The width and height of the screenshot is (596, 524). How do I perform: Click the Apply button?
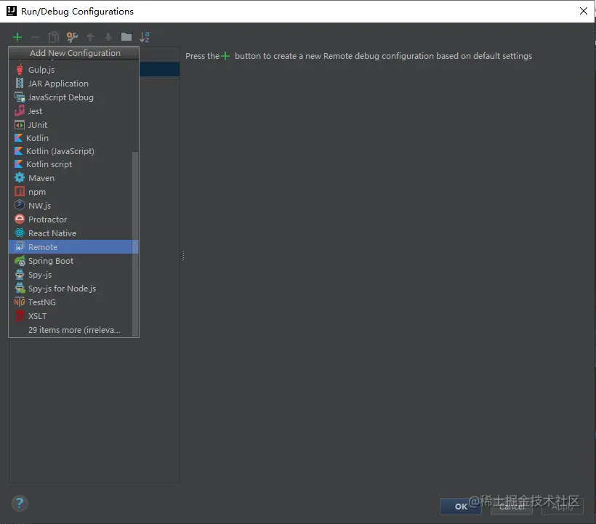tap(562, 507)
